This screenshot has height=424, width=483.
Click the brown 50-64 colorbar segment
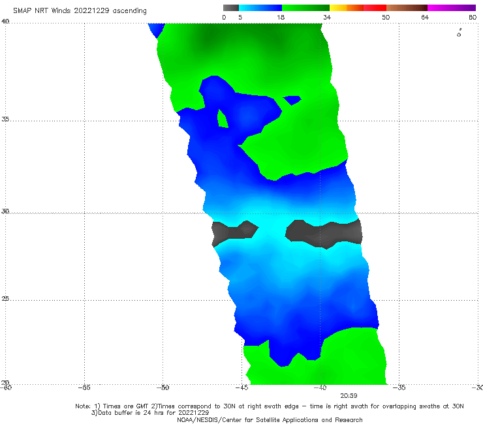coord(407,8)
